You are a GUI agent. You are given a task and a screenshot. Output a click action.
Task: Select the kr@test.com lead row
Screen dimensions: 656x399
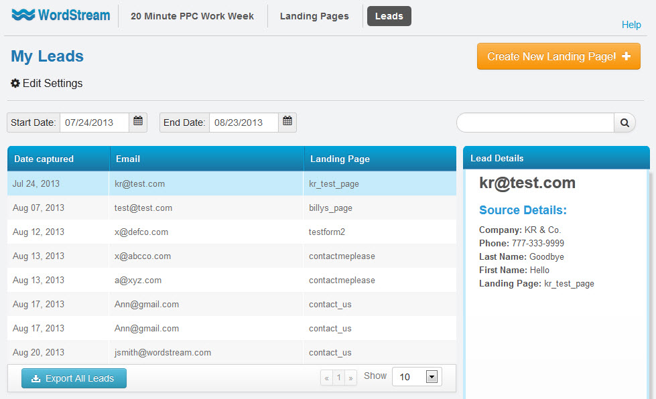[232, 183]
